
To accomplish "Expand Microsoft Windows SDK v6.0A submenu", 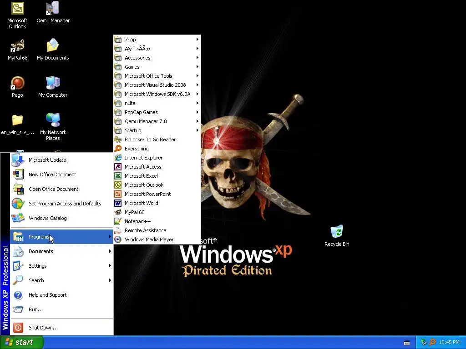I will [157, 94].
